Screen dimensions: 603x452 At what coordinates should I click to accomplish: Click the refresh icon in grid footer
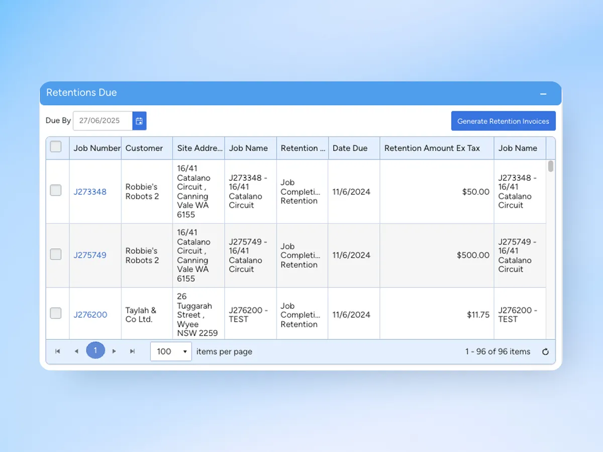pos(545,352)
